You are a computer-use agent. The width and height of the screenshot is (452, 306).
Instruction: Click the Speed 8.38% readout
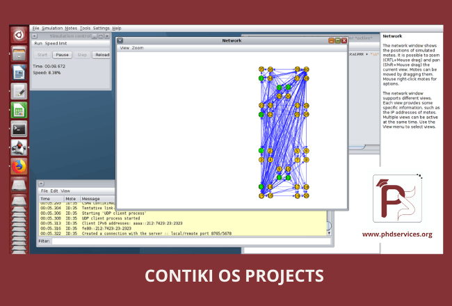point(47,73)
